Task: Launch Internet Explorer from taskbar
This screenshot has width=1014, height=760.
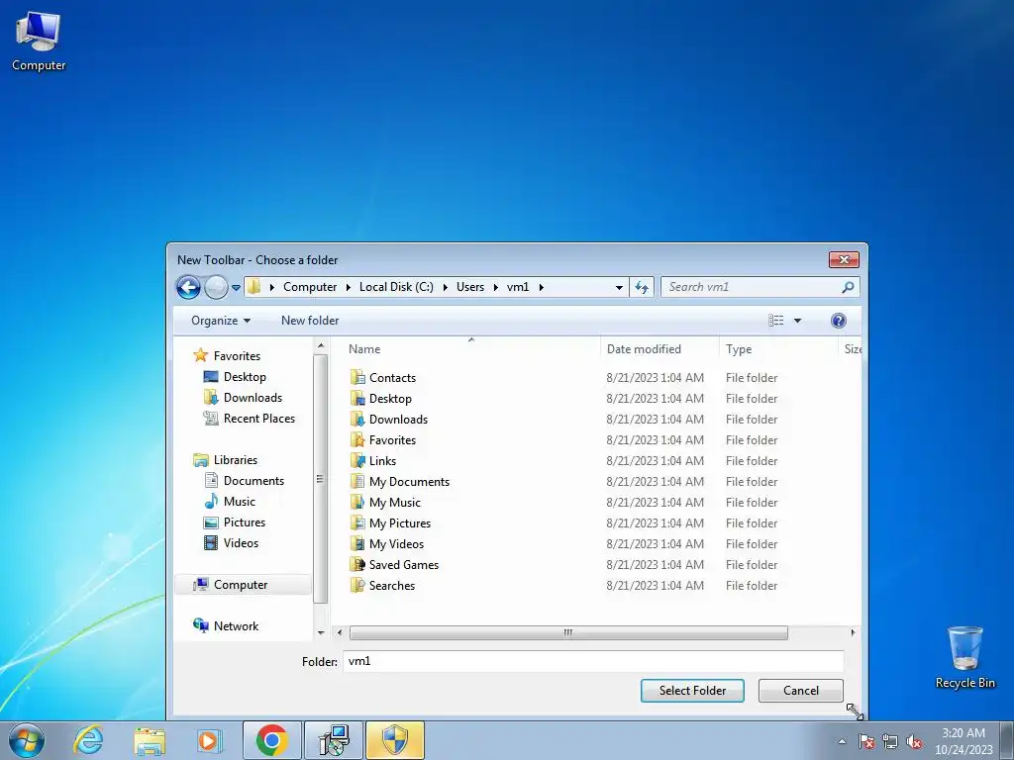Action: [88, 740]
